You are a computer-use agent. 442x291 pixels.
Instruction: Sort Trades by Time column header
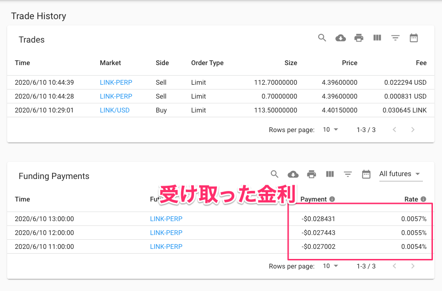click(22, 63)
